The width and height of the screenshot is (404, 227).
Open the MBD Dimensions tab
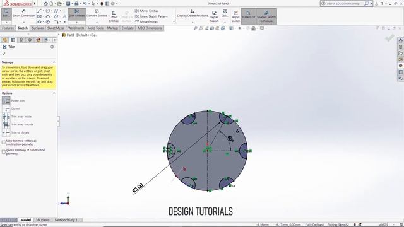tap(150, 28)
